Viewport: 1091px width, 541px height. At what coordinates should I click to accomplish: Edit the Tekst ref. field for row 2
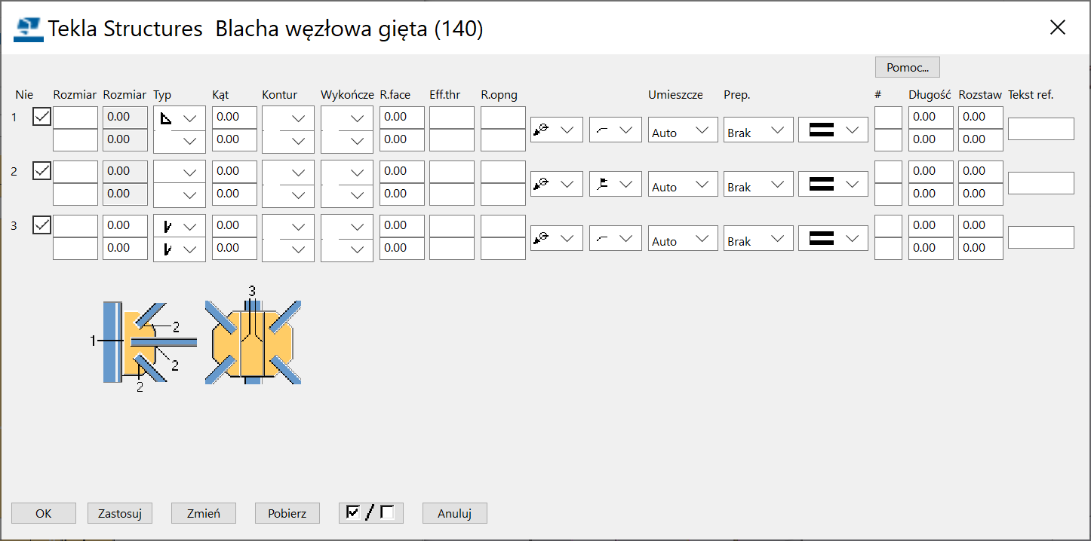[x=1041, y=182]
